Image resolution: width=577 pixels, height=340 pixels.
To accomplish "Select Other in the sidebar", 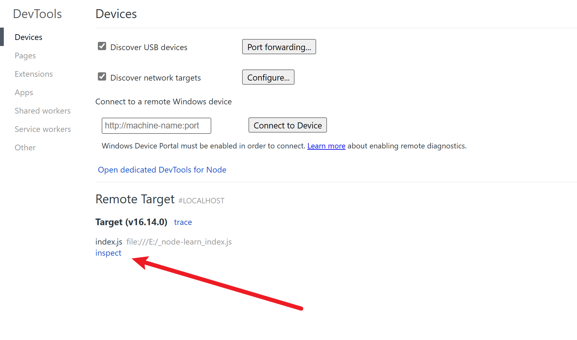I will tap(25, 147).
